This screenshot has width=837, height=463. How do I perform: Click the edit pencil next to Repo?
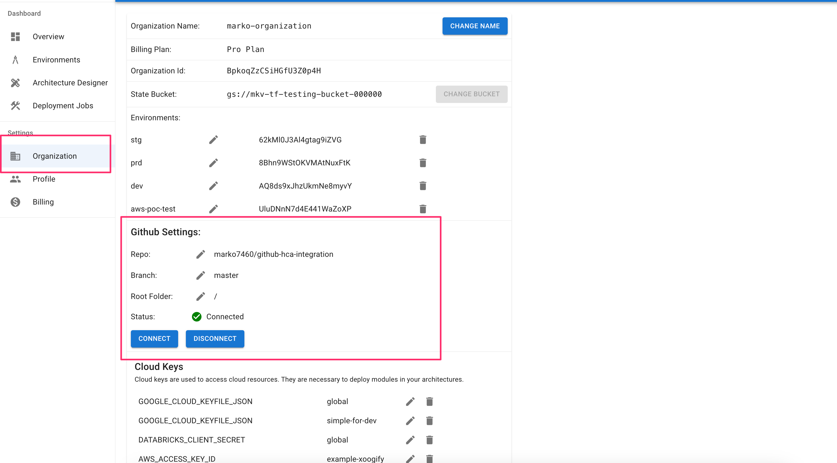(201, 254)
